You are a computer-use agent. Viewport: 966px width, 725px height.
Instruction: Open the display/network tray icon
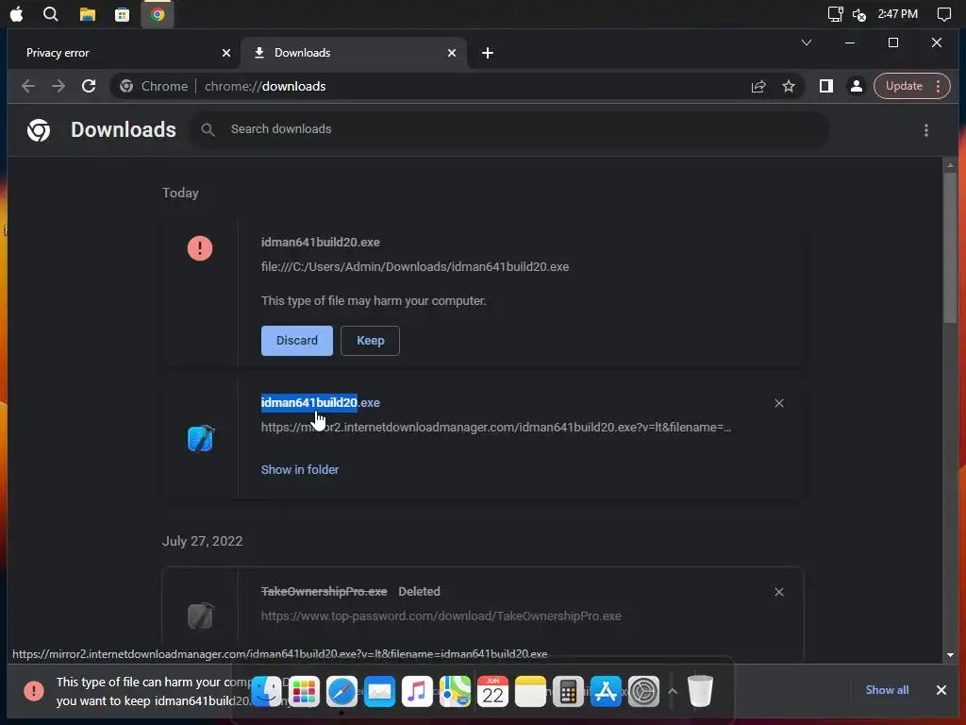835,14
